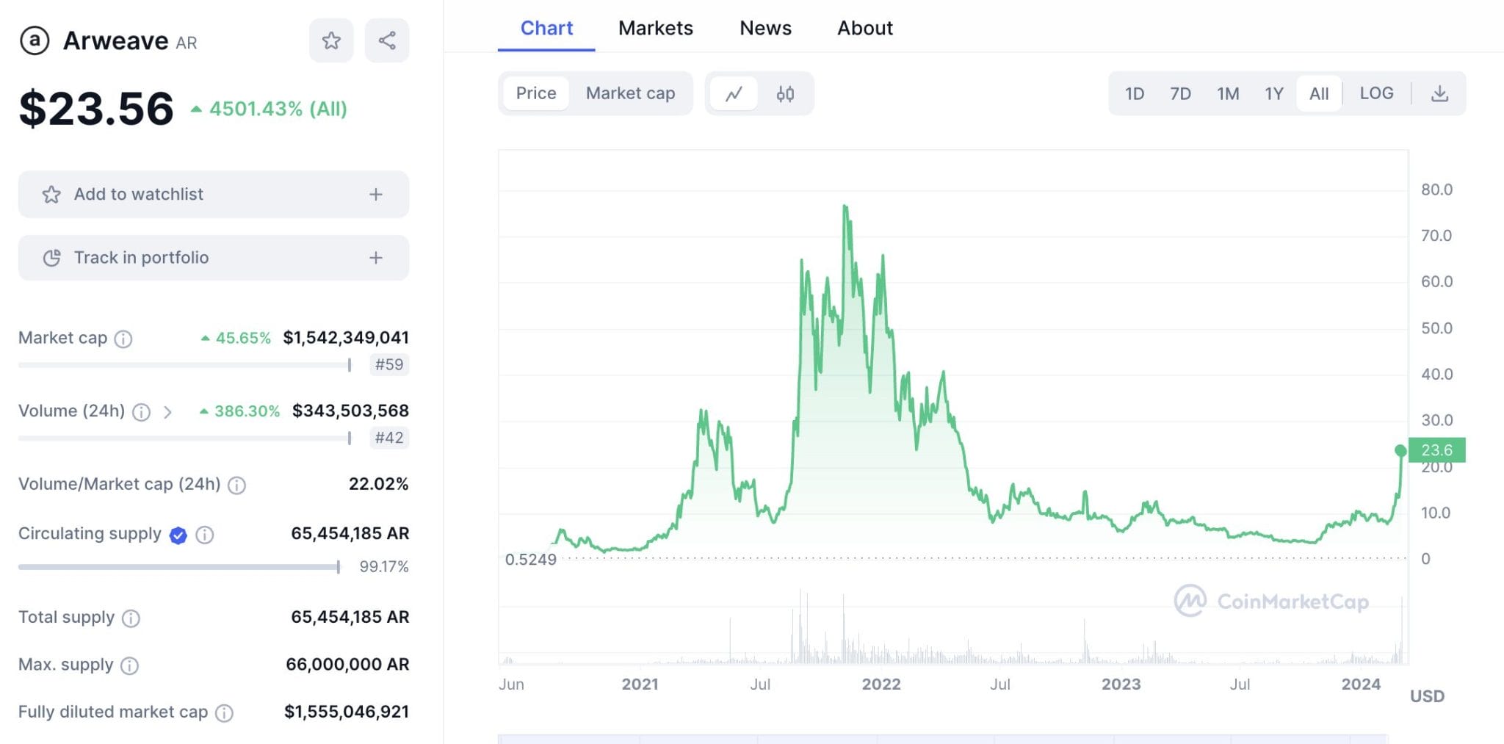Click the plus on Track in portfolio
This screenshot has height=744, width=1504.
coord(375,258)
